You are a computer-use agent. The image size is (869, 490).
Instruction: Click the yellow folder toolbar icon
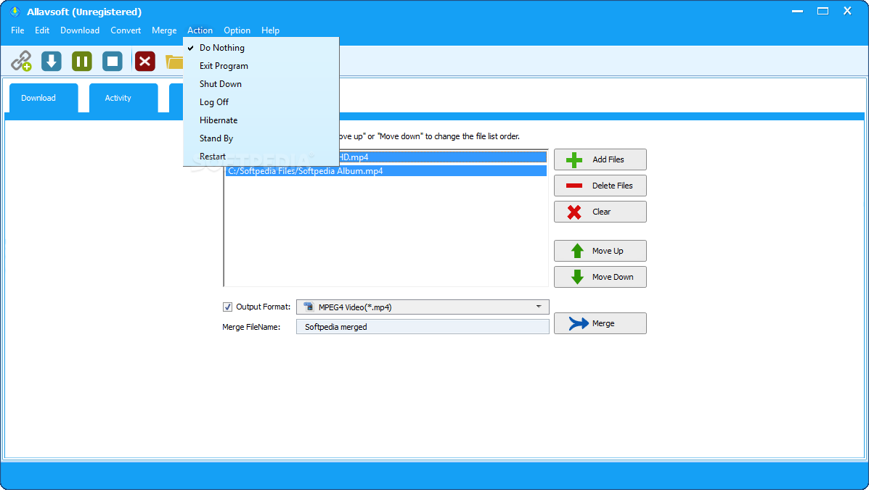pos(174,62)
